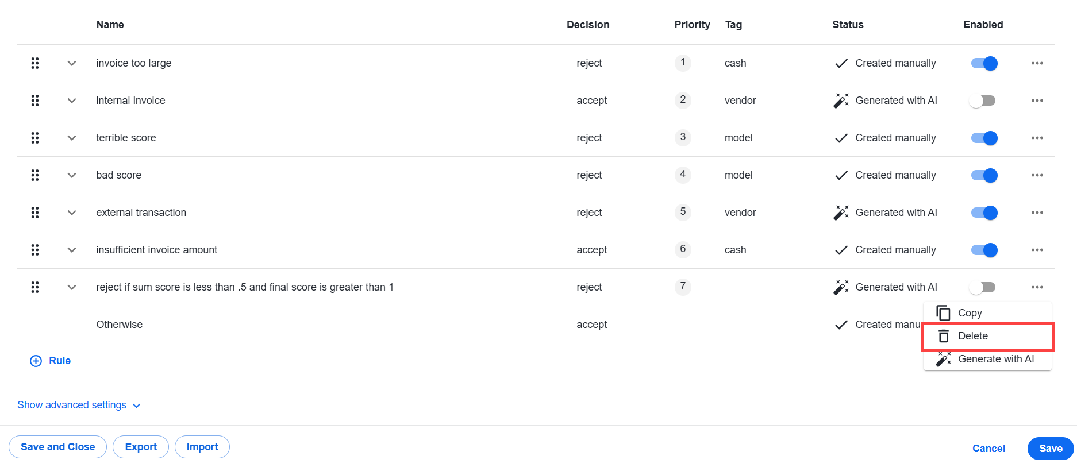The height and width of the screenshot is (471, 1077).
Task: Open more options for internal invoice rule
Action: (1037, 101)
